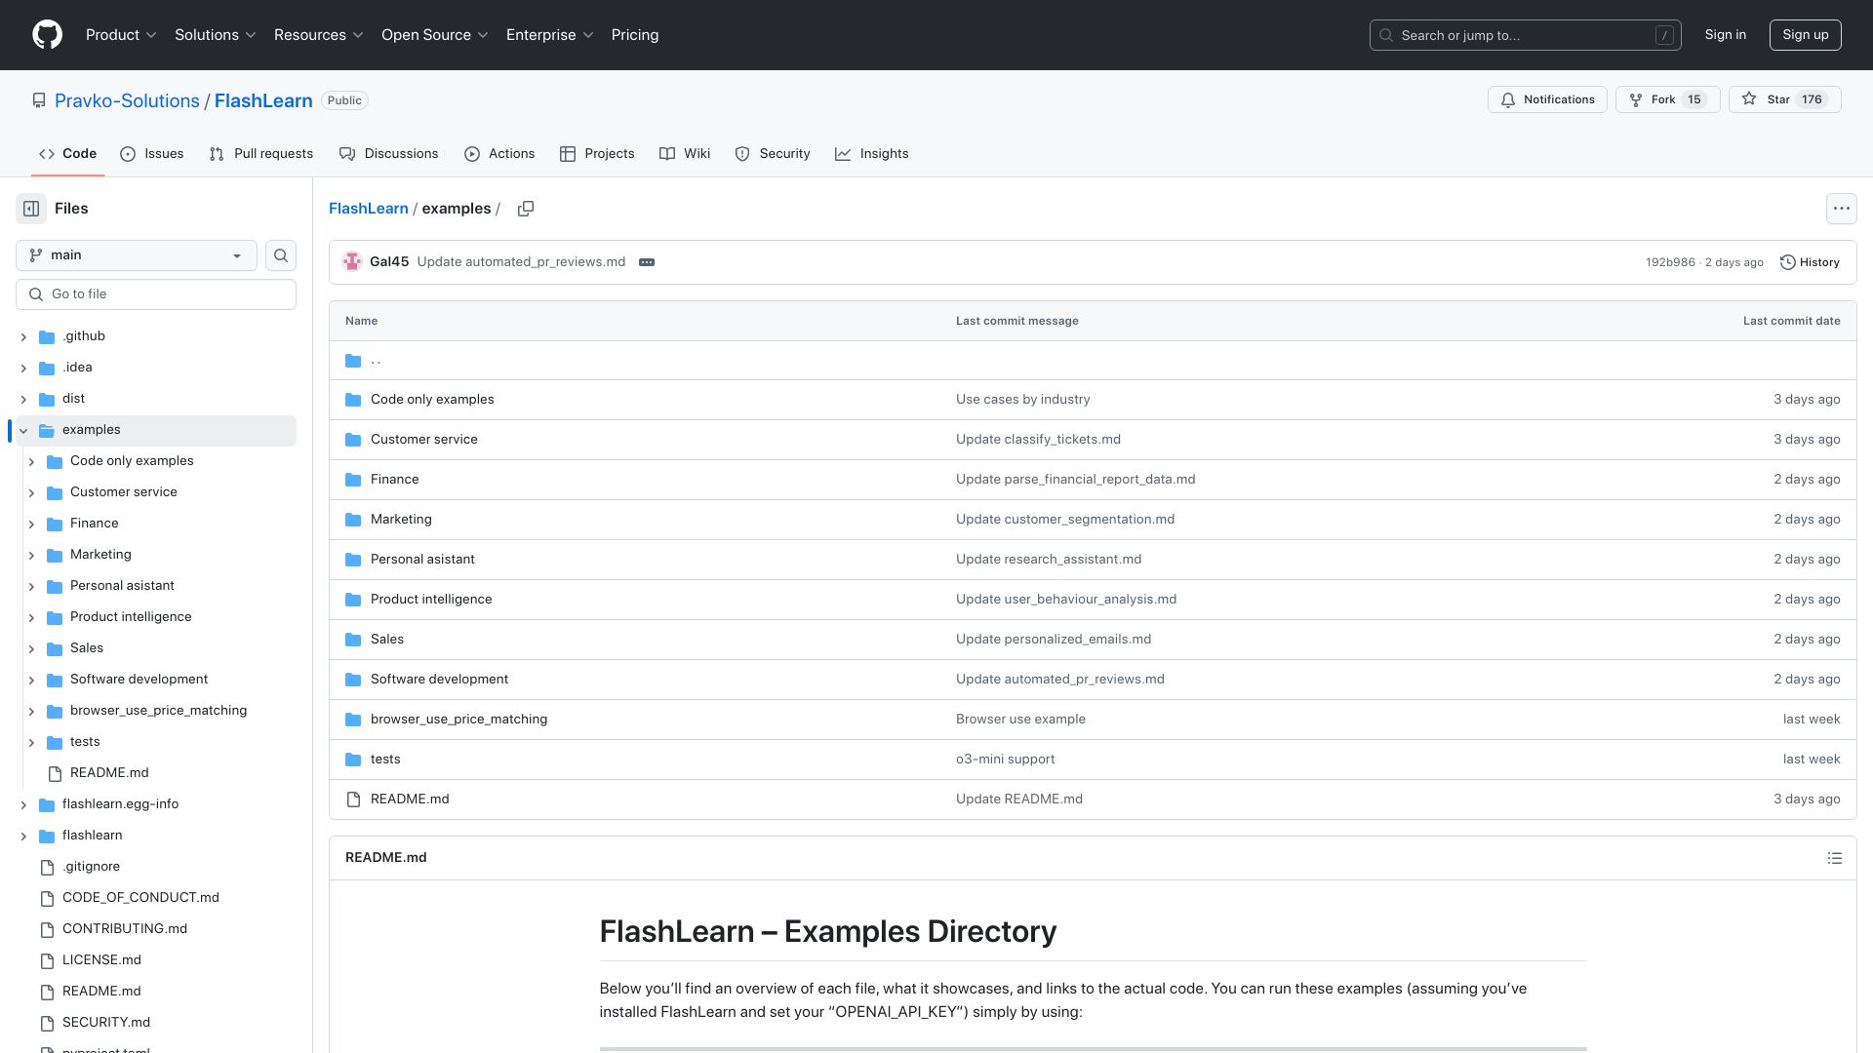This screenshot has width=1873, height=1053.
Task: Open commit hash 192b986
Action: point(1670,262)
